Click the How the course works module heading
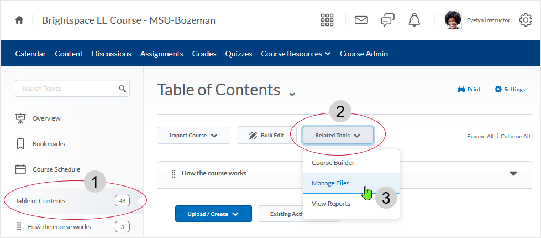Viewport: 541px width, 238px height. click(214, 173)
